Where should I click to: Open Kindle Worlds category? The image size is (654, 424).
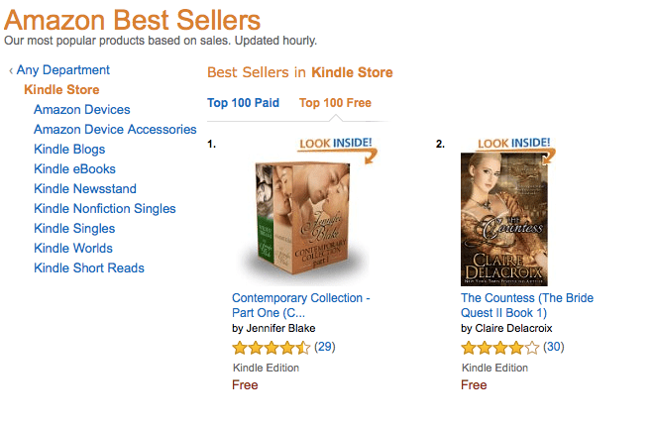tap(73, 249)
